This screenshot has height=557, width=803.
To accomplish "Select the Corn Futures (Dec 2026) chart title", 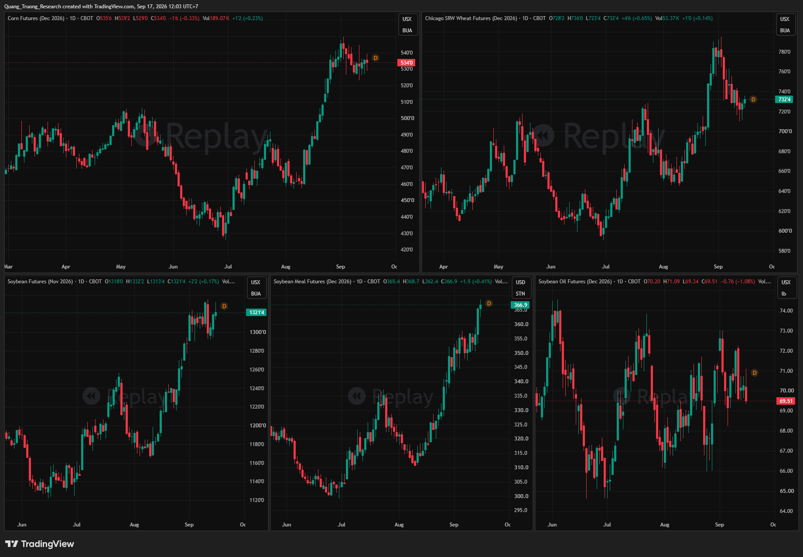I will tap(36, 18).
